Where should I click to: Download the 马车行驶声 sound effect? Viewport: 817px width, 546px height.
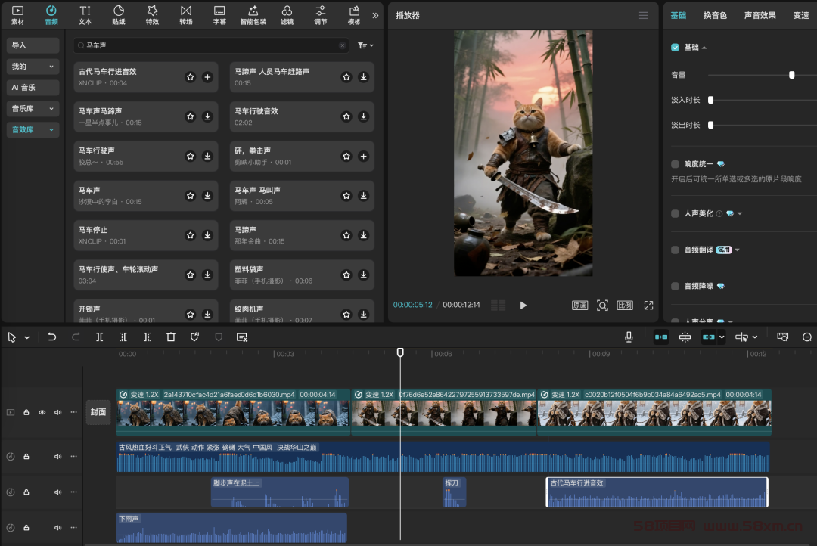[x=207, y=157]
